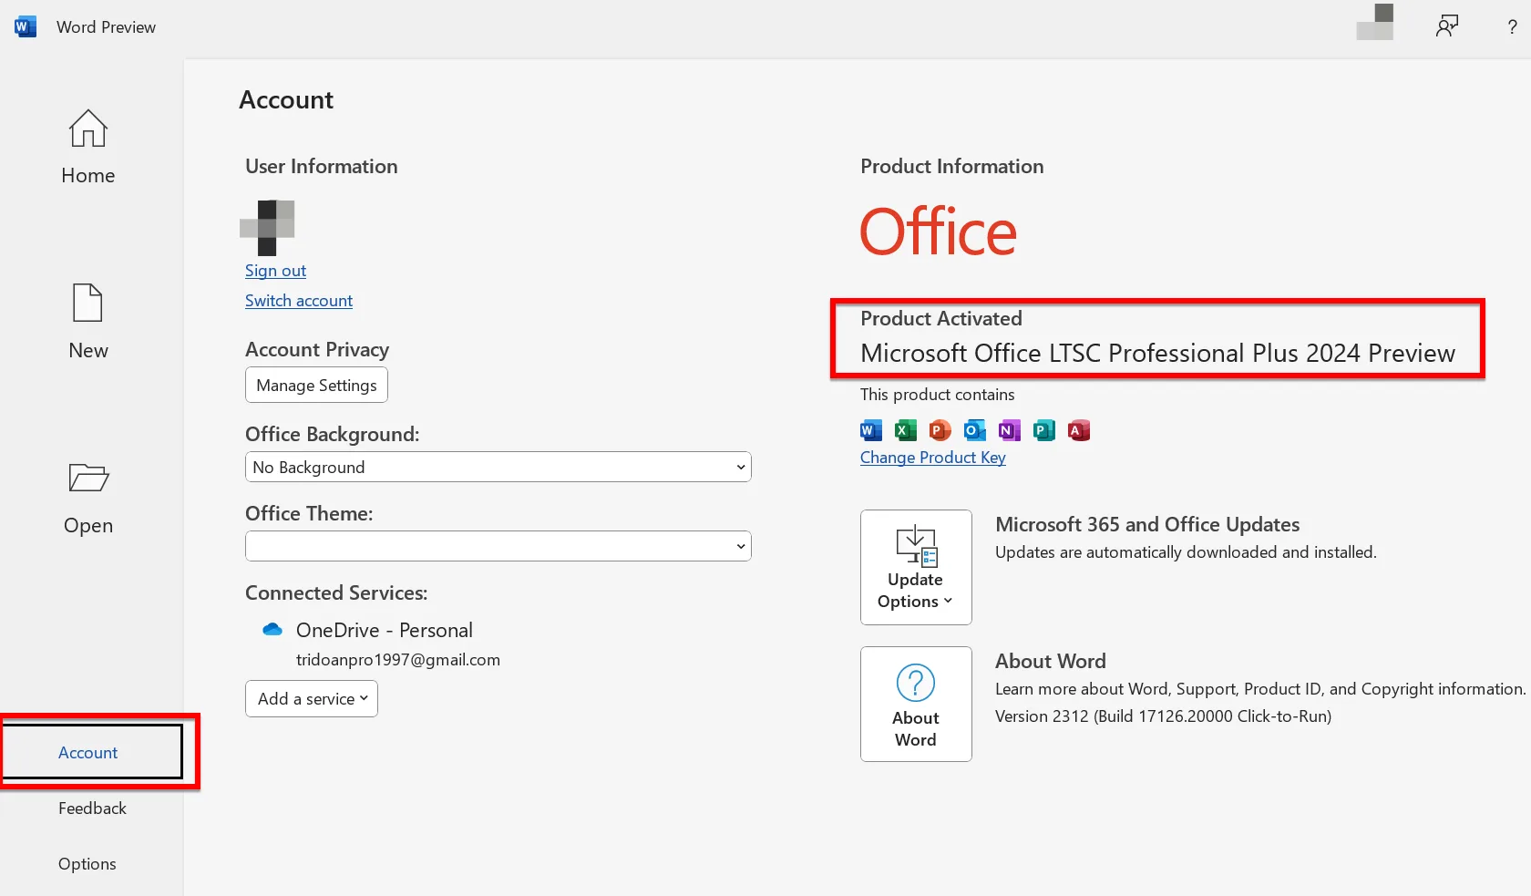Click the Outlook app icon under product contains
The height and width of the screenshot is (896, 1531).
975,430
